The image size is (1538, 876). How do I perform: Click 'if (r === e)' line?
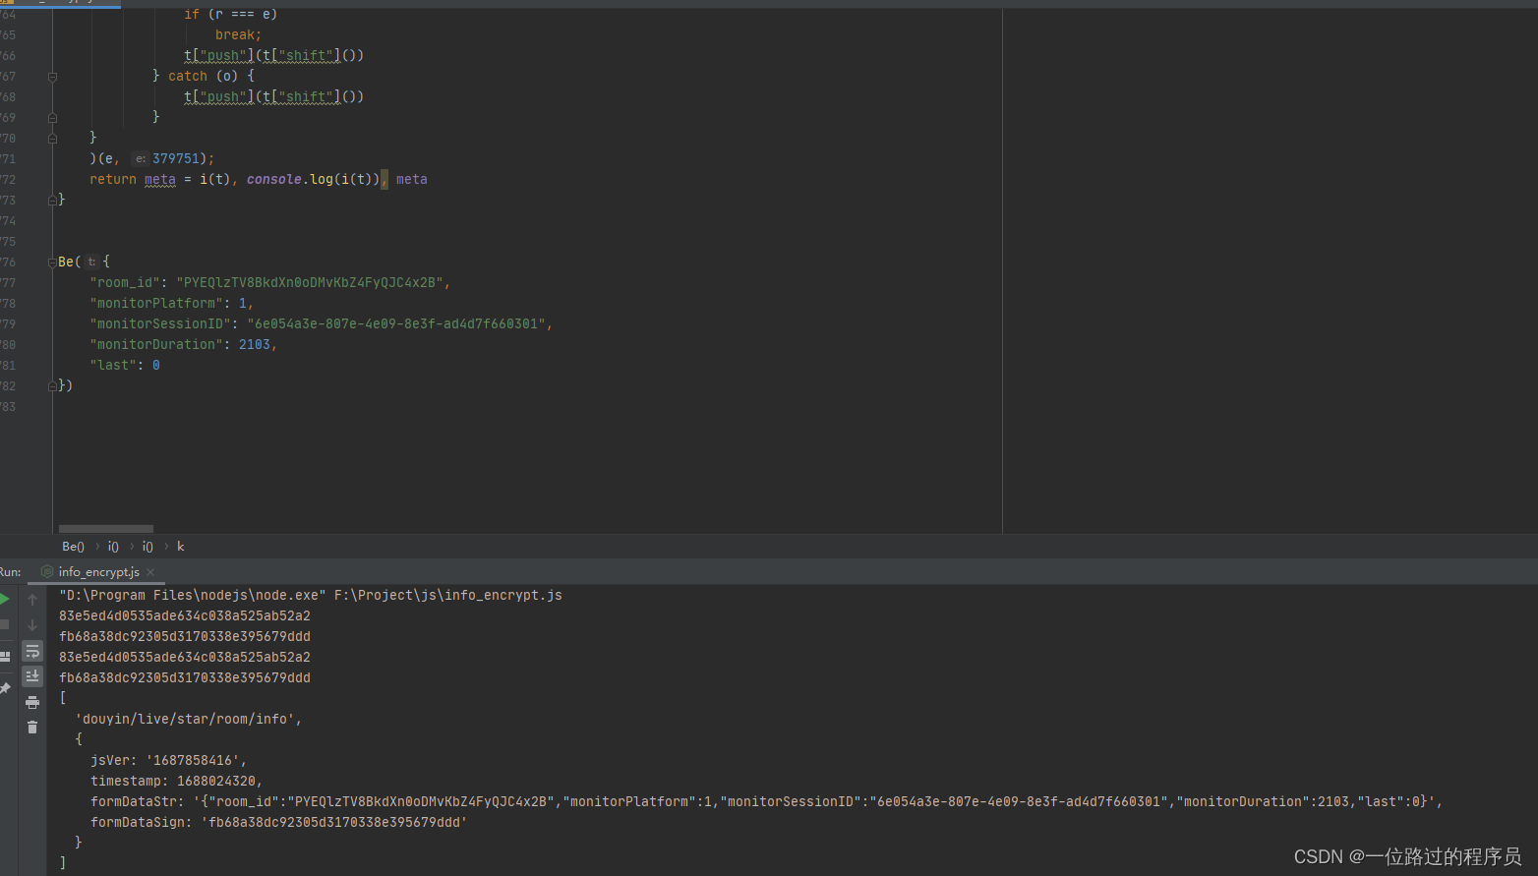231,14
